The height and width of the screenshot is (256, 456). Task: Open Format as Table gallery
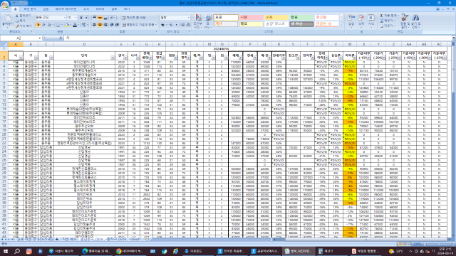pyautogui.click(x=207, y=21)
